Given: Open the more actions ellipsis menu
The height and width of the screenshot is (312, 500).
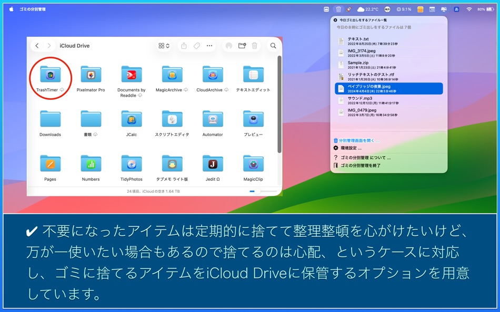Looking at the screenshot, I should pos(209,46).
